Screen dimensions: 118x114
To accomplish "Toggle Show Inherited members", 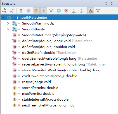I will coord(21,11).
